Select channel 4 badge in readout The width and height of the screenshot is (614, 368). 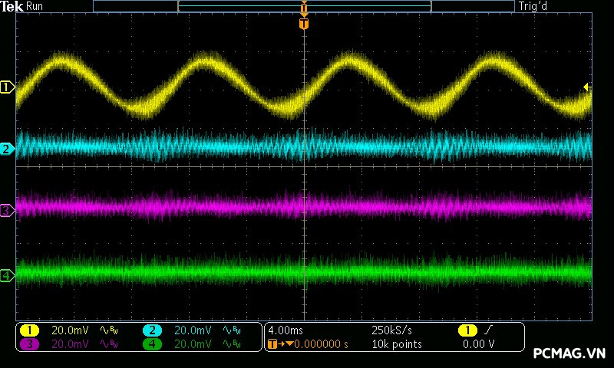[x=152, y=344]
